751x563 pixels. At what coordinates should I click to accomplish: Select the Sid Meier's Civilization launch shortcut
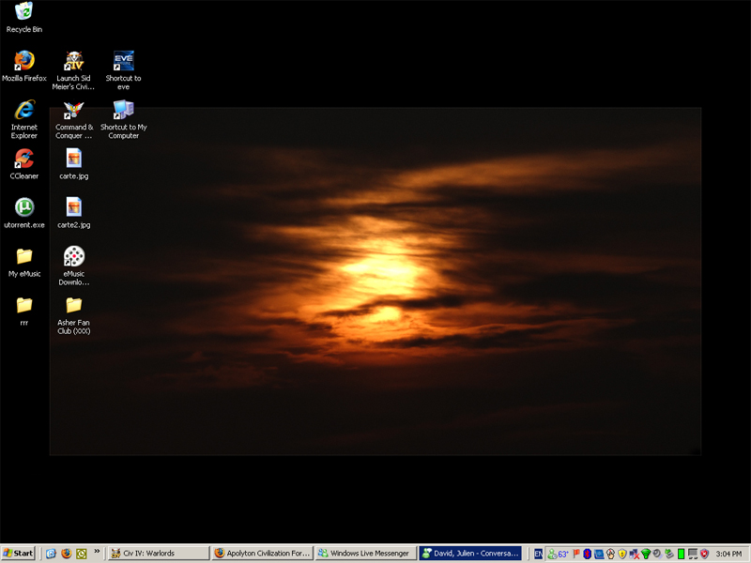(73, 61)
